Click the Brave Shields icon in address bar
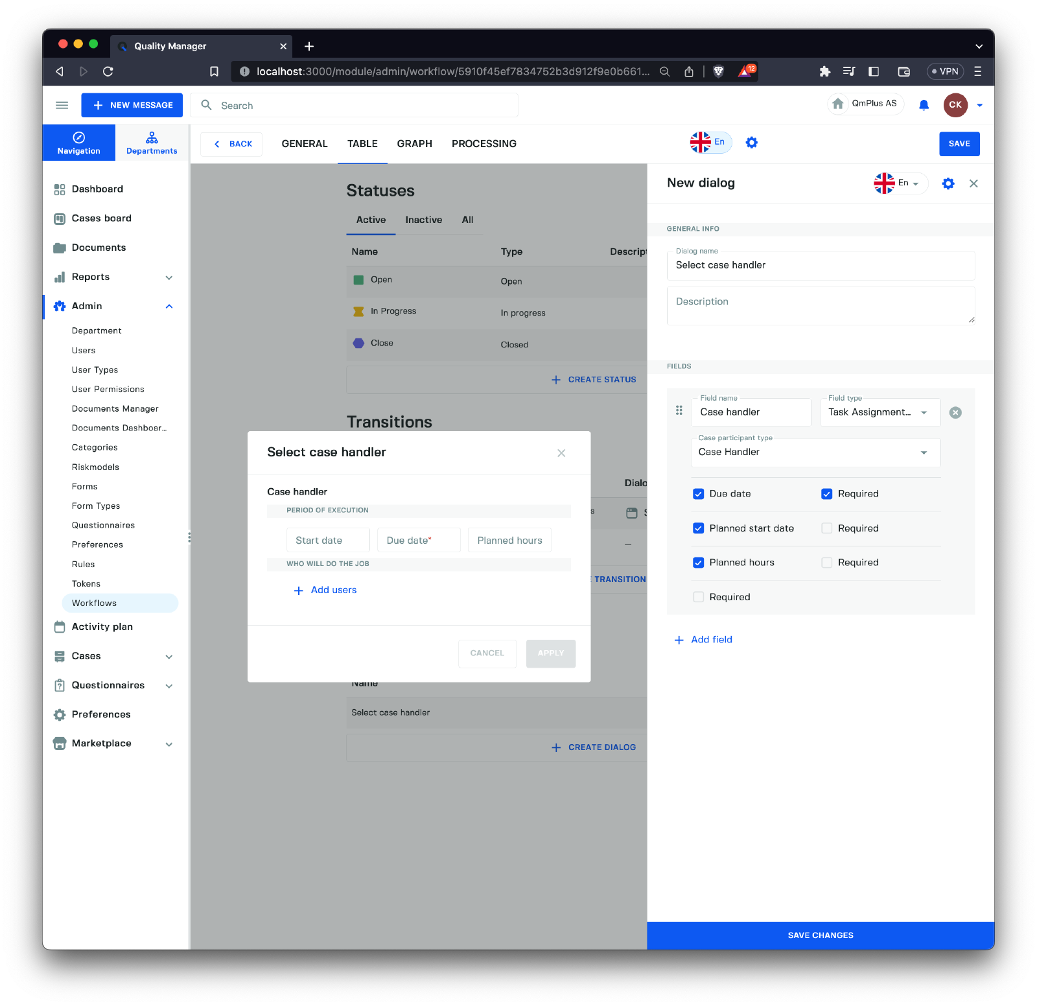1037x1006 pixels. (x=718, y=71)
